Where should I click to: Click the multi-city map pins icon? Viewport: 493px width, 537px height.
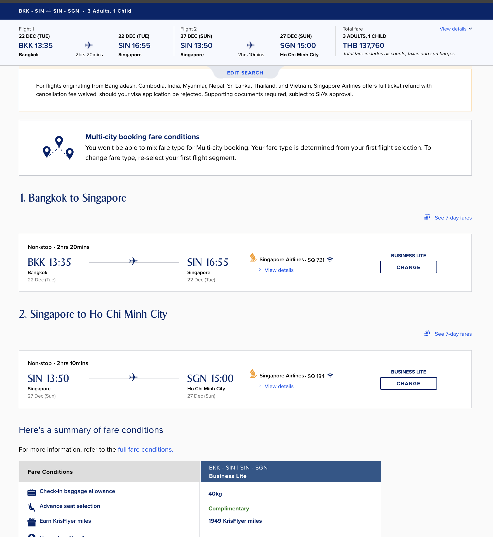(x=58, y=148)
